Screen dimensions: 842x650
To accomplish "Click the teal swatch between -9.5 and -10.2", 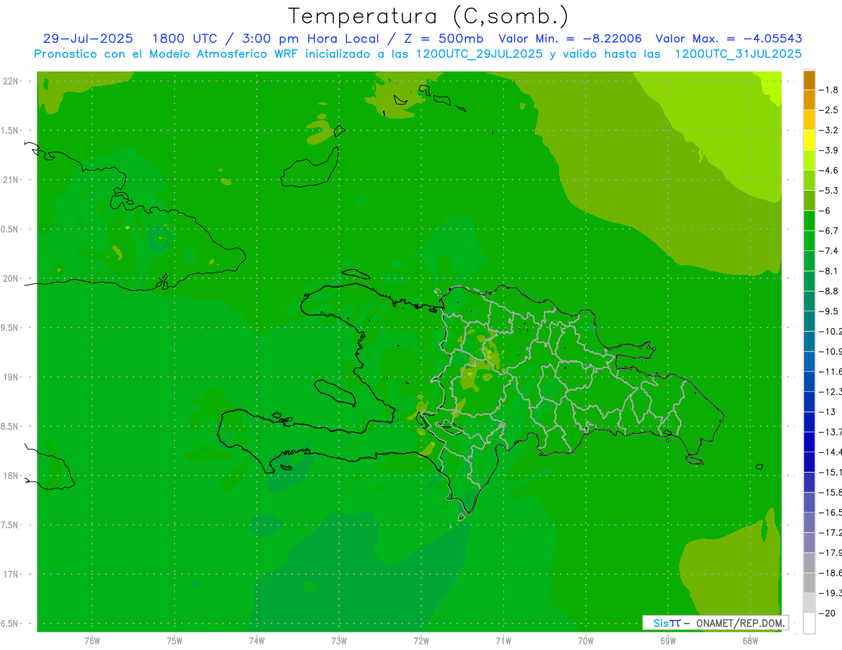I will tap(809, 320).
